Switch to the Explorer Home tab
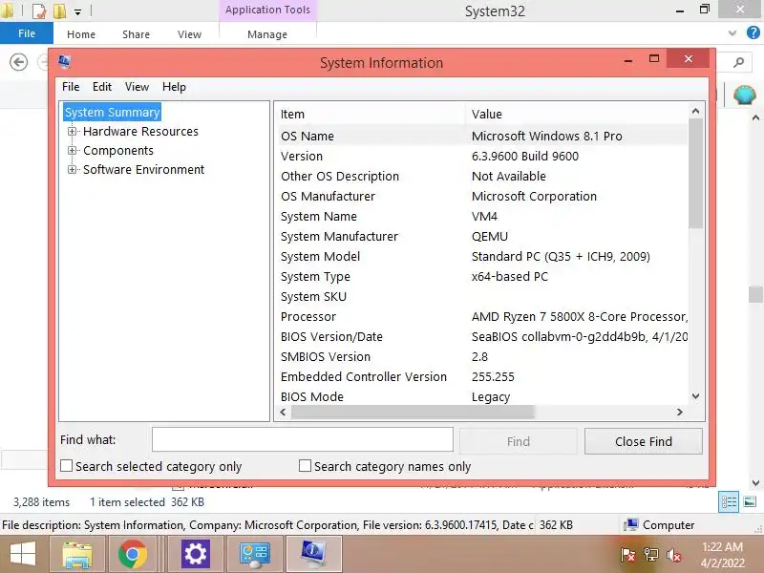 [x=81, y=34]
